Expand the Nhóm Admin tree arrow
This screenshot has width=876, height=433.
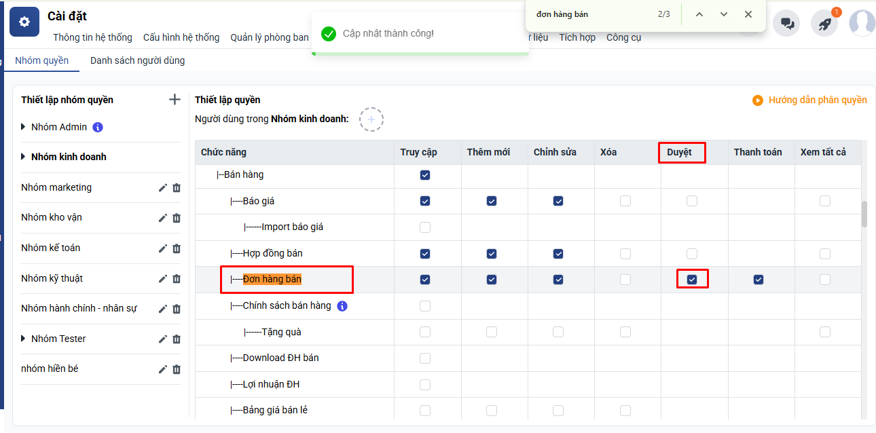[24, 127]
